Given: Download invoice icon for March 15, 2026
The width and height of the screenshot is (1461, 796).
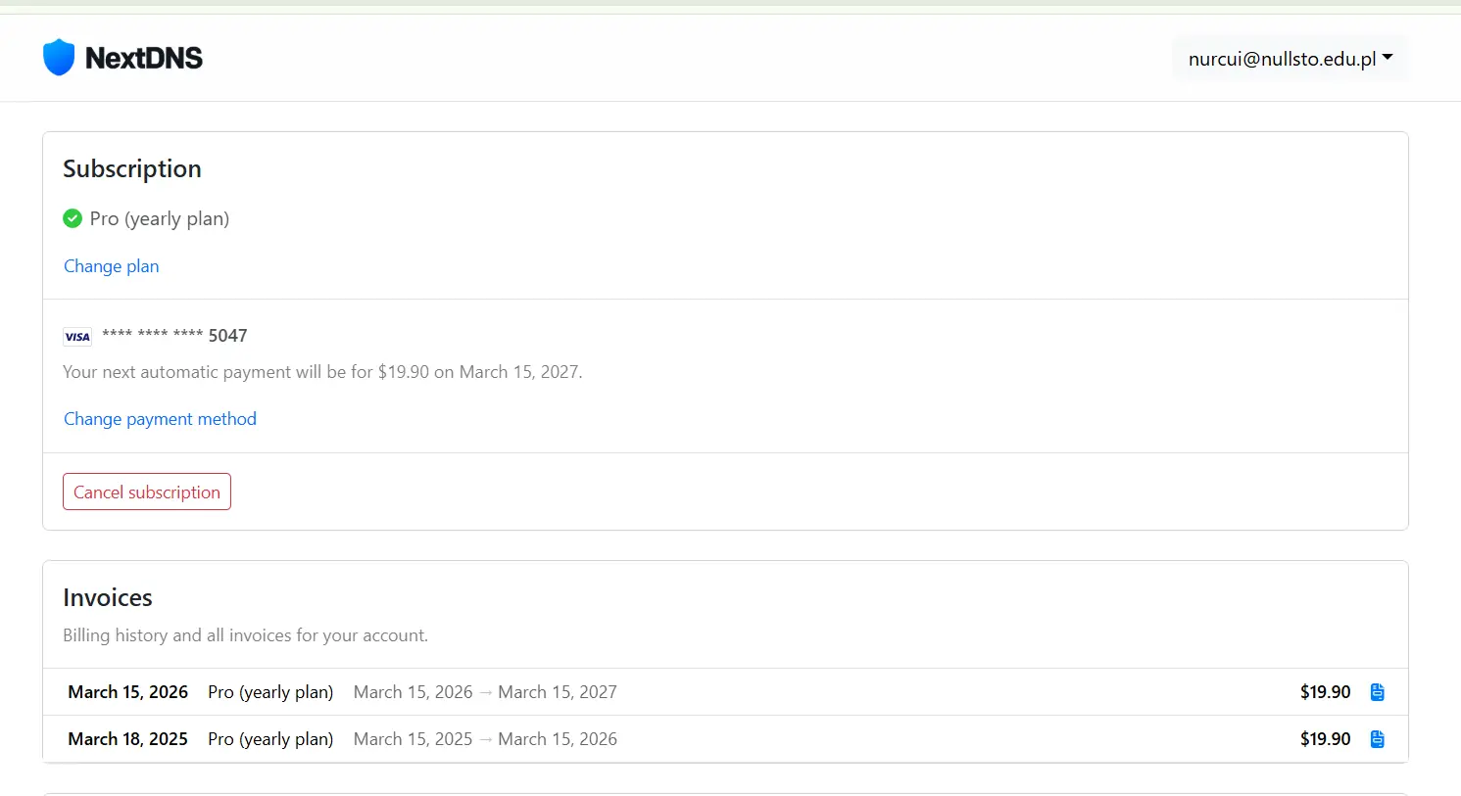Looking at the screenshot, I should (1377, 692).
